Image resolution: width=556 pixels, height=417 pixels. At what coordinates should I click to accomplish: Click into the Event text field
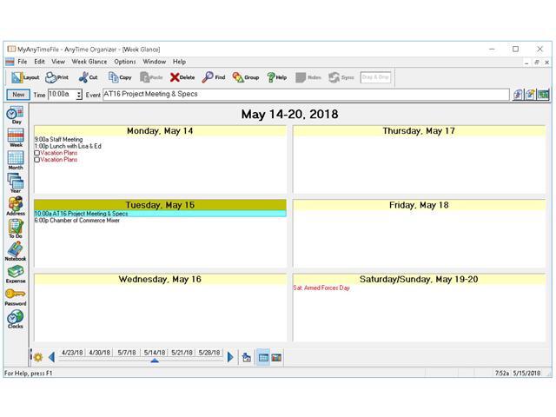click(x=304, y=95)
